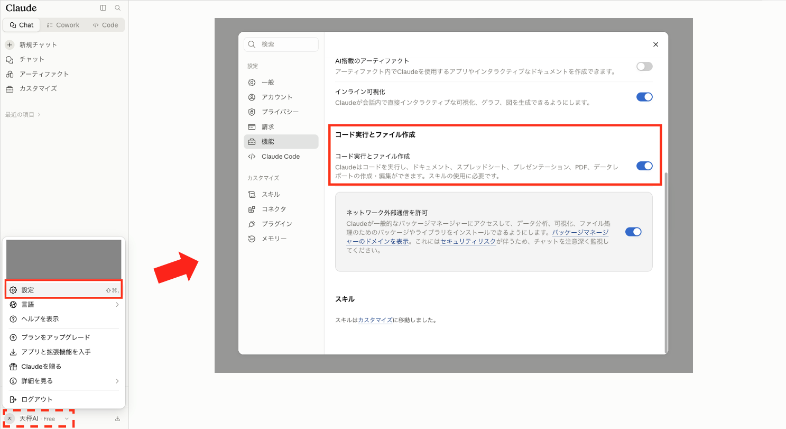Screen dimensions: 786x429
Task: Toggle the sidebar collapse icon
Action: pos(103,8)
